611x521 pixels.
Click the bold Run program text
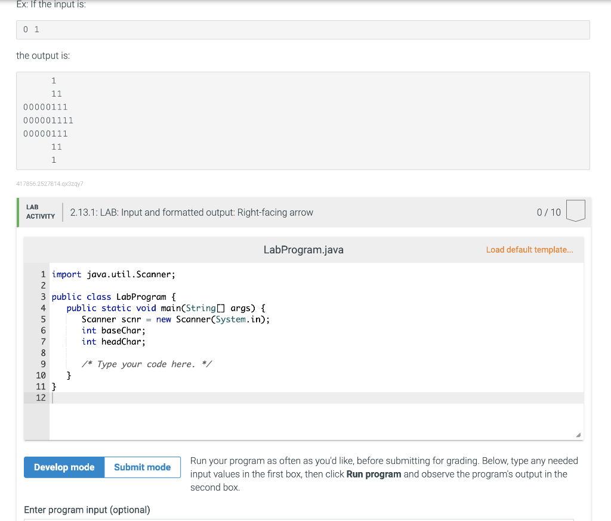375,474
